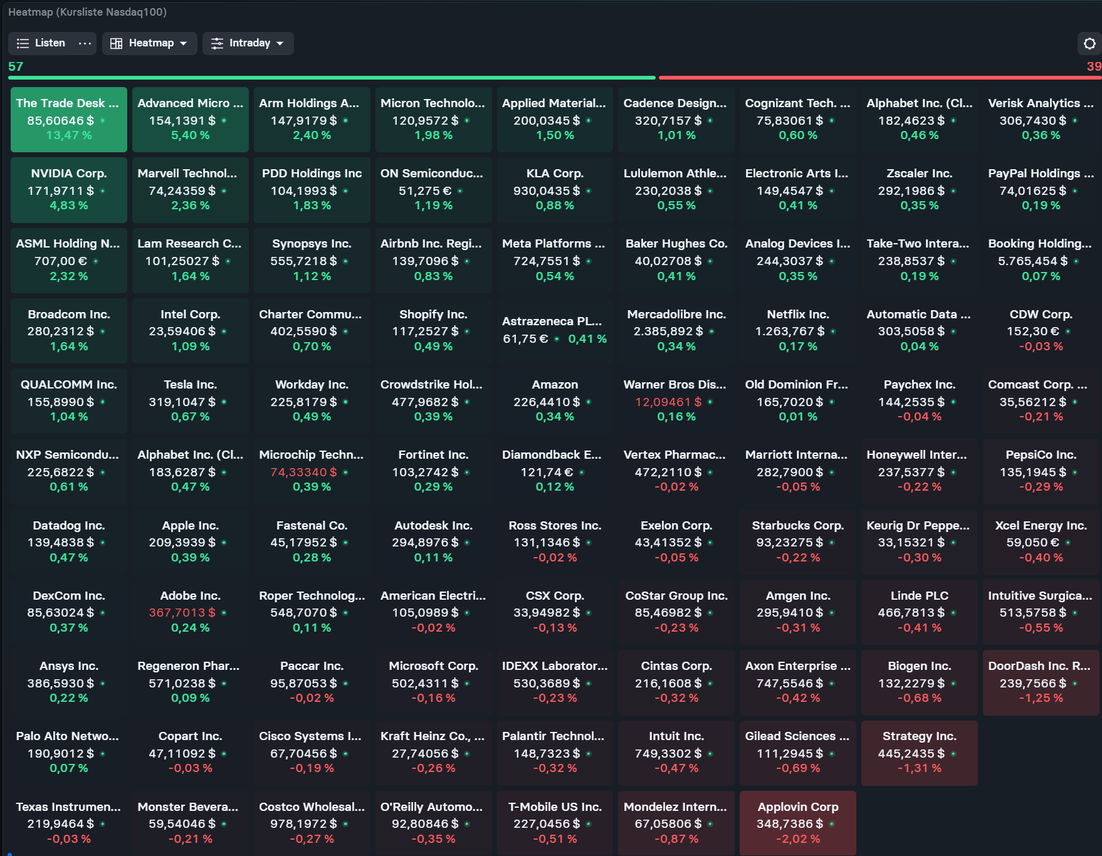Image resolution: width=1102 pixels, height=856 pixels.
Task: Click the green advancers progress bar
Action: tap(332, 78)
